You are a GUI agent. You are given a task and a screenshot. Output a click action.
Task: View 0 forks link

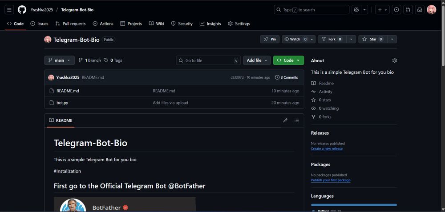tap(321, 117)
